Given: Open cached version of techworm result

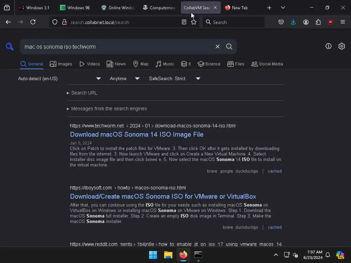Looking at the screenshot, I should click(x=275, y=171).
